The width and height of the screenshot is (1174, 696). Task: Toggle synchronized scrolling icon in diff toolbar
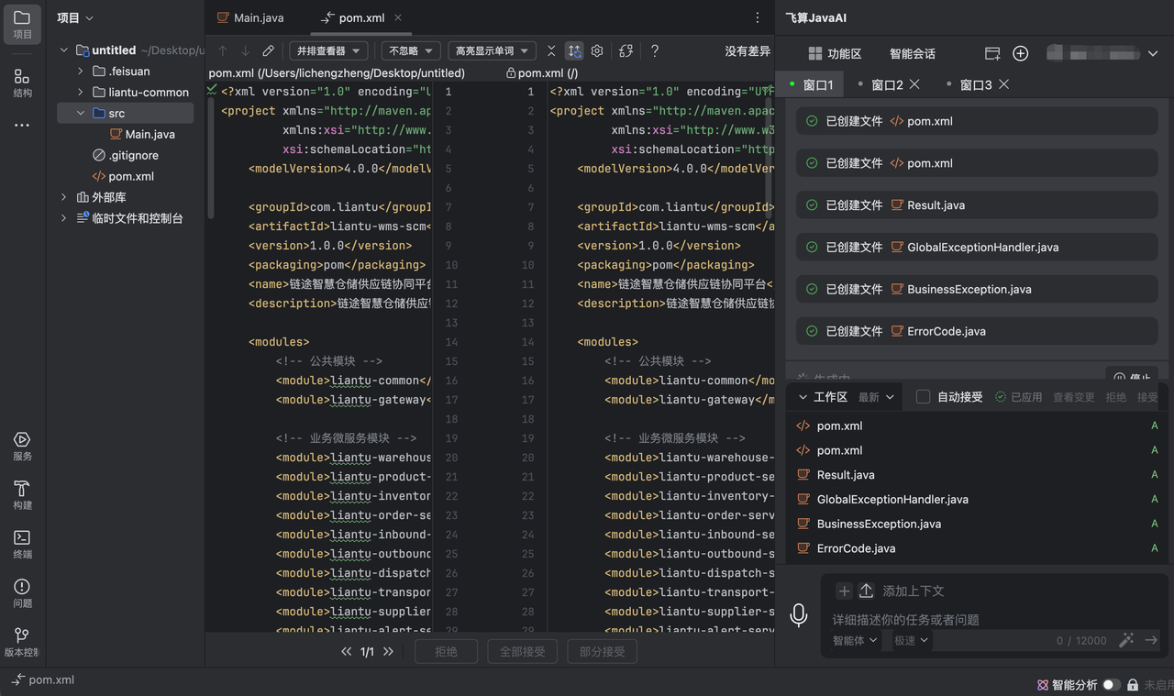(x=574, y=51)
